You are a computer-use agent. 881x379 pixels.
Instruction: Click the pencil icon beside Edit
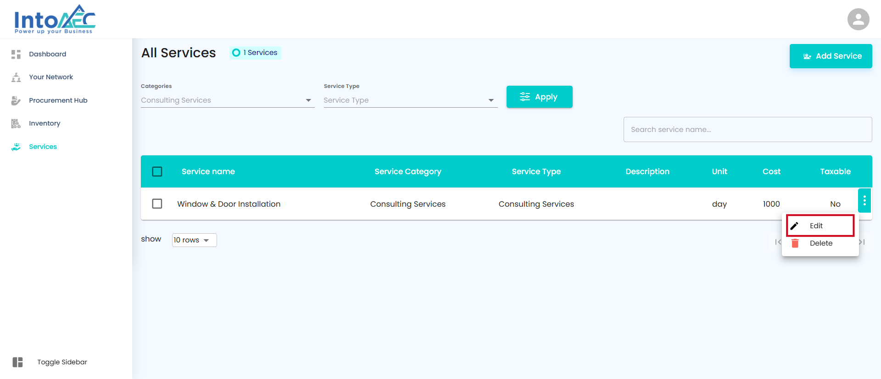click(x=794, y=225)
